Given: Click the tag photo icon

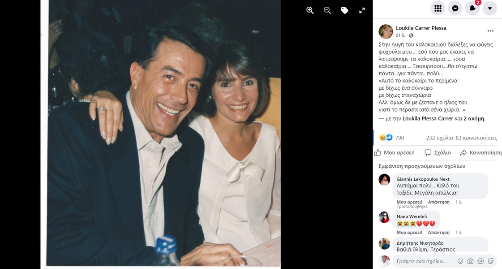Looking at the screenshot, I should 344,10.
